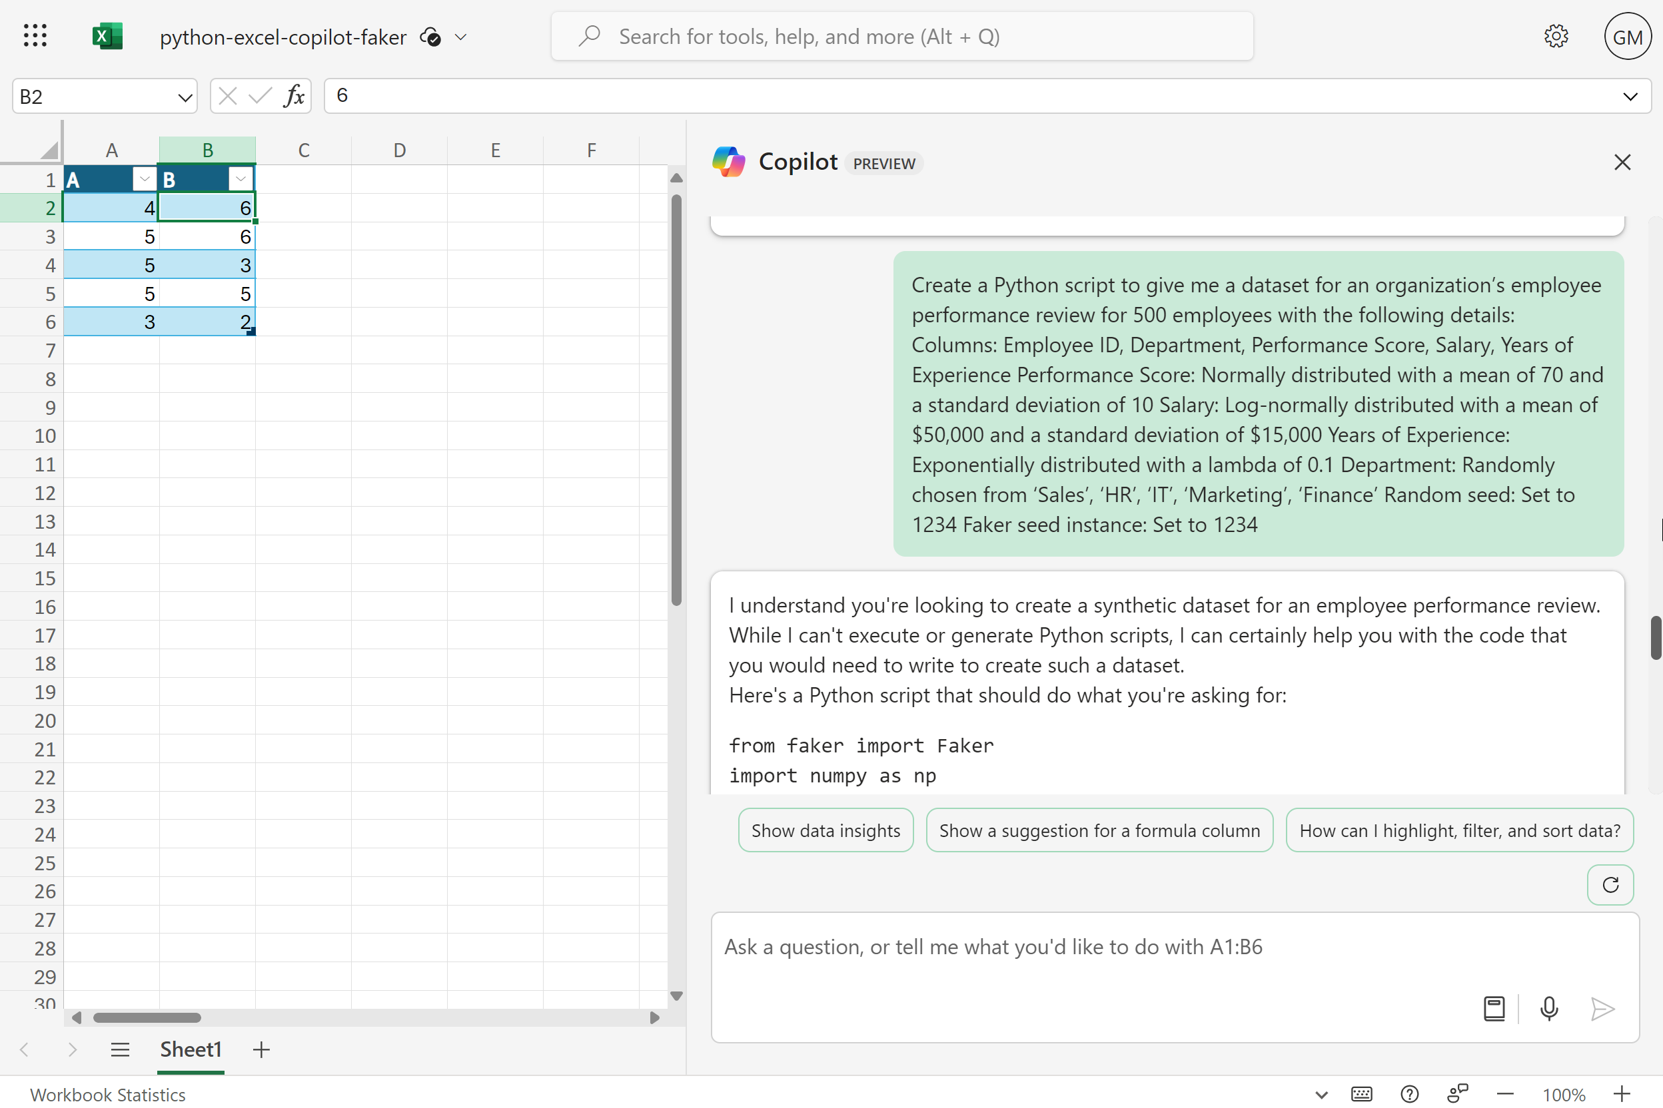Click the microphone dictation icon
Screen dimensions: 1663x1108
click(x=1548, y=1008)
